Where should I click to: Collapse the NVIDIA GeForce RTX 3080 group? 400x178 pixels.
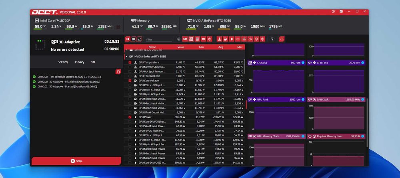[126, 57]
